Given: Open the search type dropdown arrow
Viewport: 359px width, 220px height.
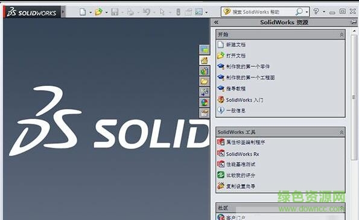Looking at the screenshot, I should [x=307, y=12].
